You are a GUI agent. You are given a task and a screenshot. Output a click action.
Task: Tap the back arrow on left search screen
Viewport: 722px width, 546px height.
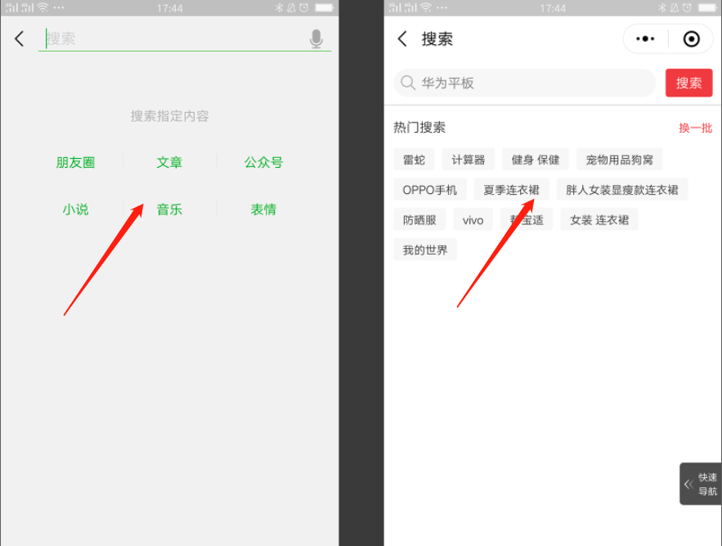point(20,38)
